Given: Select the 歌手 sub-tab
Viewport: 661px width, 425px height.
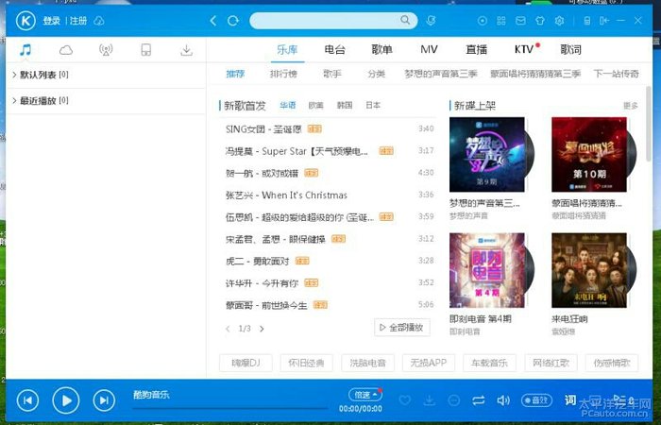Looking at the screenshot, I should tap(332, 74).
